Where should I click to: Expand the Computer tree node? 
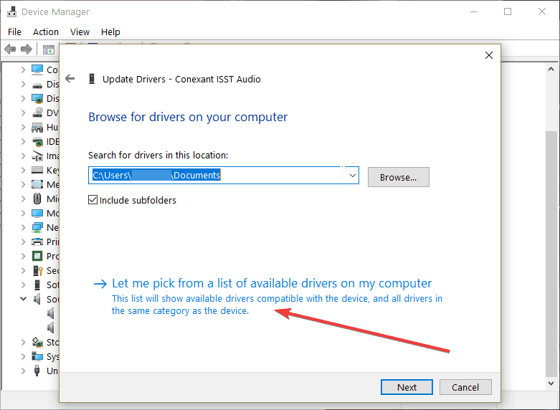[23, 70]
